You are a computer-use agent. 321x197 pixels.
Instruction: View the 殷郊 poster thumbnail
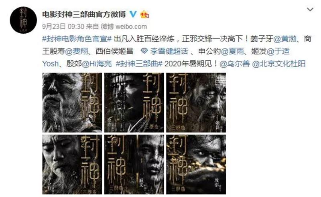(196, 164)
